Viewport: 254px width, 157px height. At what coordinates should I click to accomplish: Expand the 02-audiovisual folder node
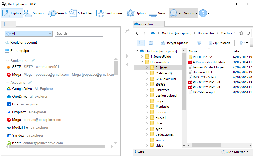[147, 79]
